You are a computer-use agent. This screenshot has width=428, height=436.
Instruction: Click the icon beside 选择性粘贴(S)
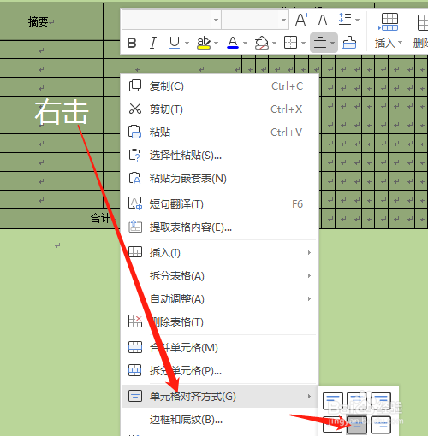point(134,155)
